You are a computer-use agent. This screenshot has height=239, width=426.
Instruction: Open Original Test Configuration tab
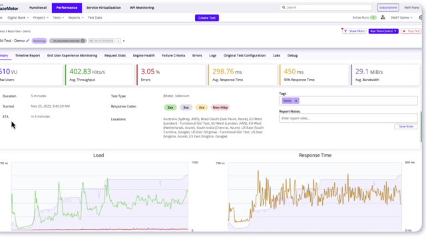pyautogui.click(x=244, y=56)
